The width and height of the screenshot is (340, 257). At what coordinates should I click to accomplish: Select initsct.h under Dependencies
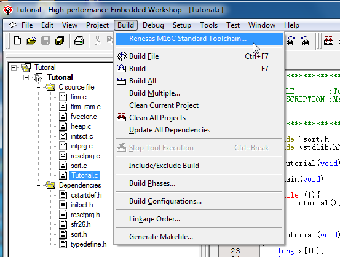[x=82, y=205]
